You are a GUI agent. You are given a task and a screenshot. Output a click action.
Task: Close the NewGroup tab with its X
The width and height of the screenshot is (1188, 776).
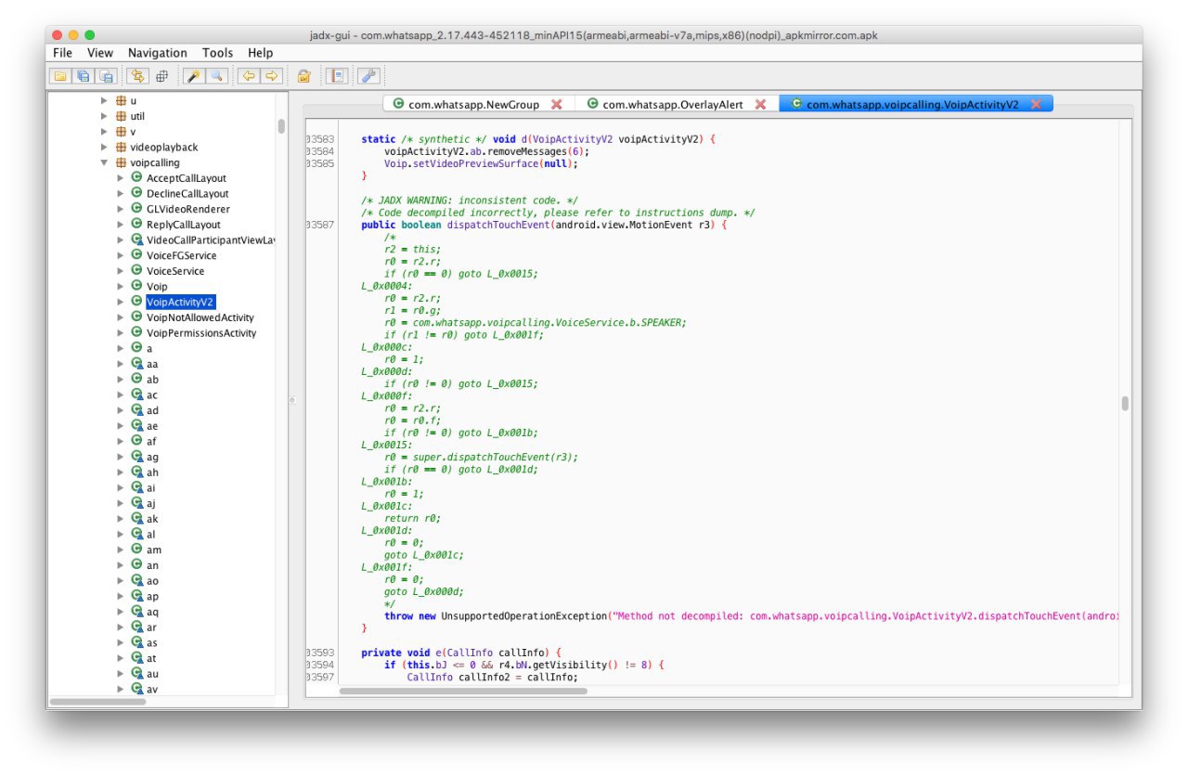[557, 104]
